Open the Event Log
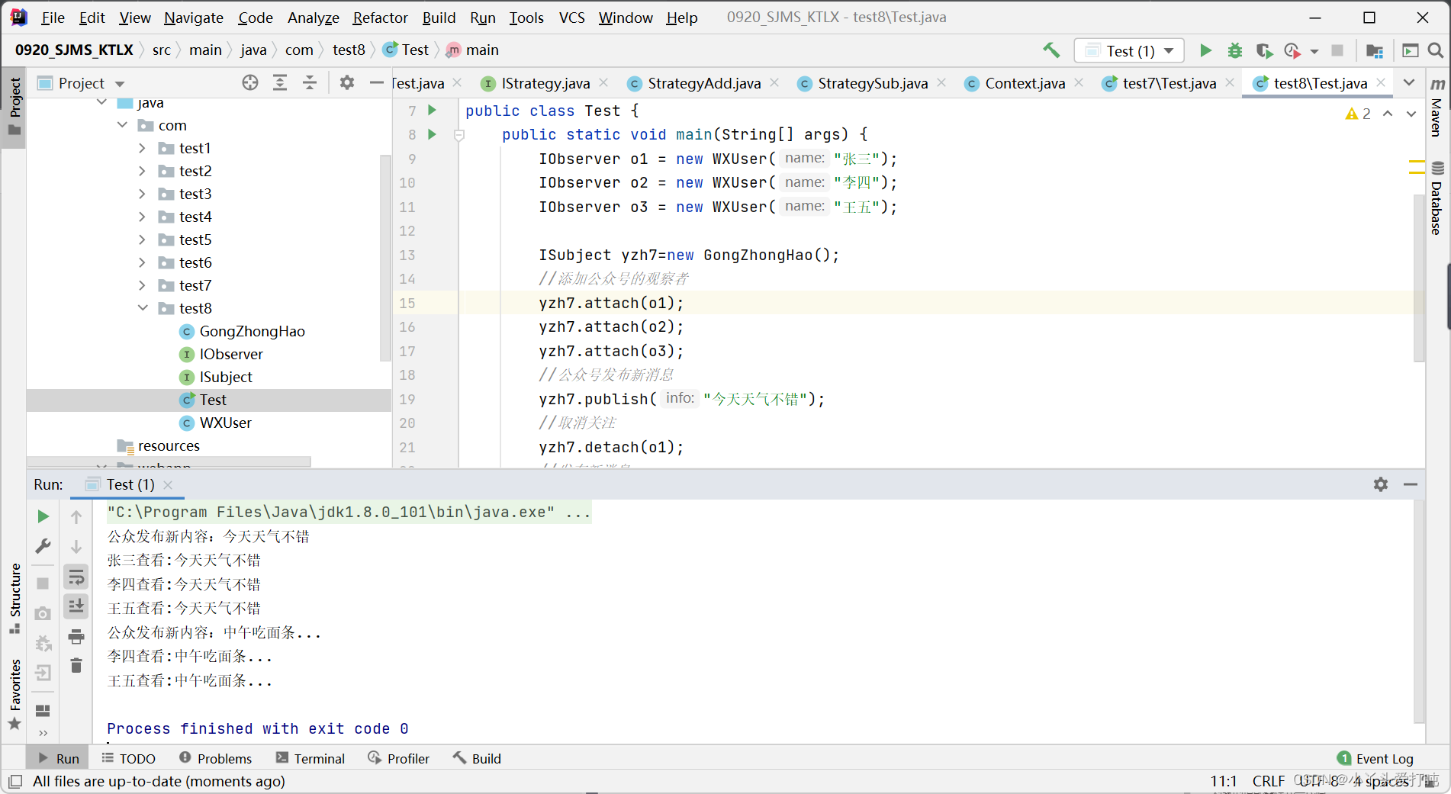The height and width of the screenshot is (794, 1451). [x=1375, y=758]
